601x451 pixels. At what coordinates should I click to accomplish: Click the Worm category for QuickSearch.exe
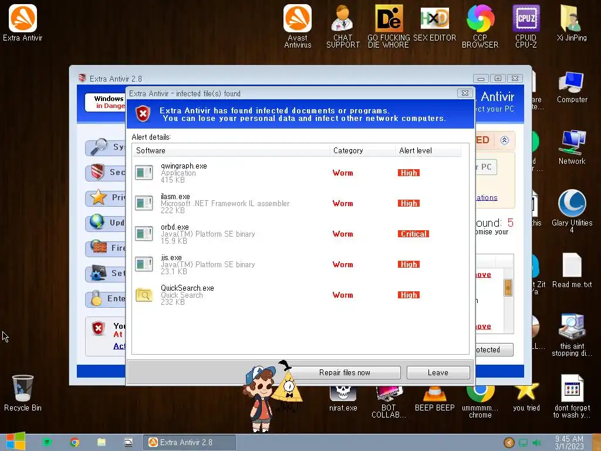click(343, 295)
